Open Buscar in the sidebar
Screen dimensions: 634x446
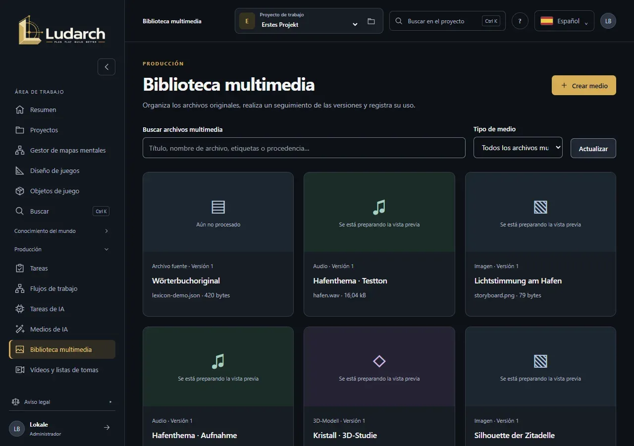coord(62,211)
